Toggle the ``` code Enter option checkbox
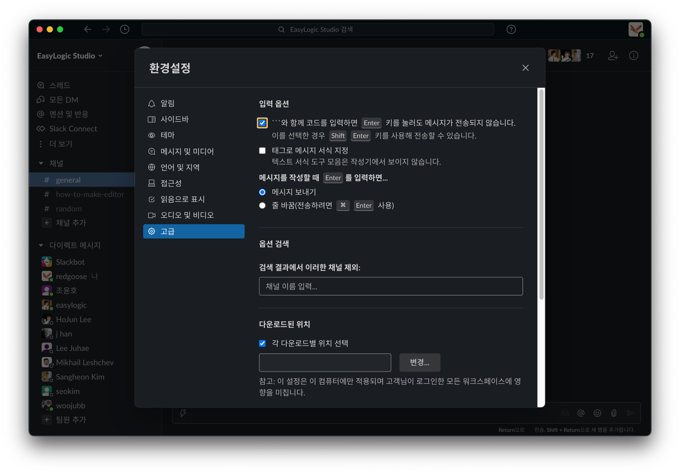This screenshot has height=474, width=680. coord(262,123)
